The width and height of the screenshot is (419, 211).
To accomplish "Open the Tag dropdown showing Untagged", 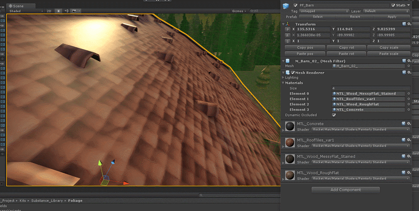I will 324,11.
